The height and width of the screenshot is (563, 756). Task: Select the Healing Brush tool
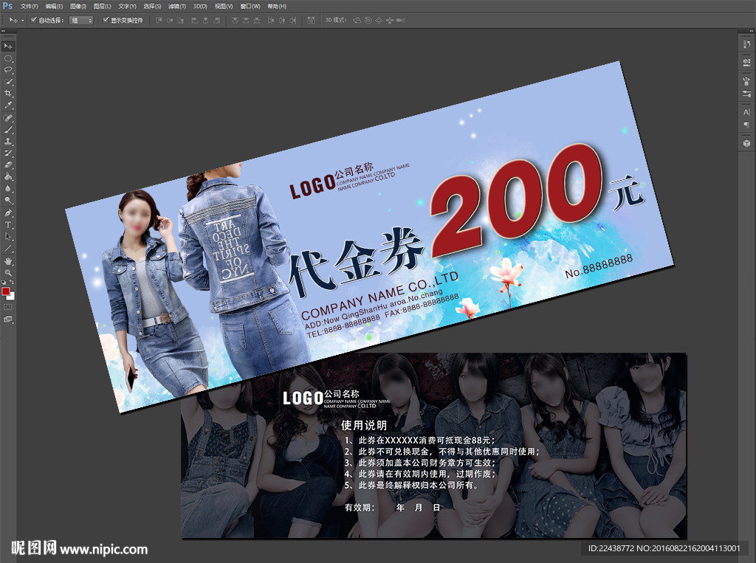(x=8, y=118)
